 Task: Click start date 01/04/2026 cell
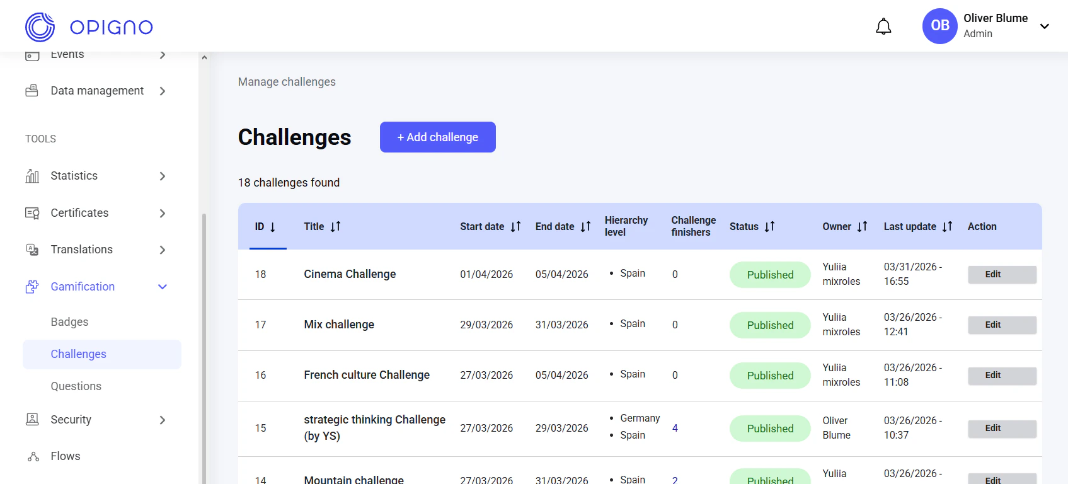[x=486, y=274]
